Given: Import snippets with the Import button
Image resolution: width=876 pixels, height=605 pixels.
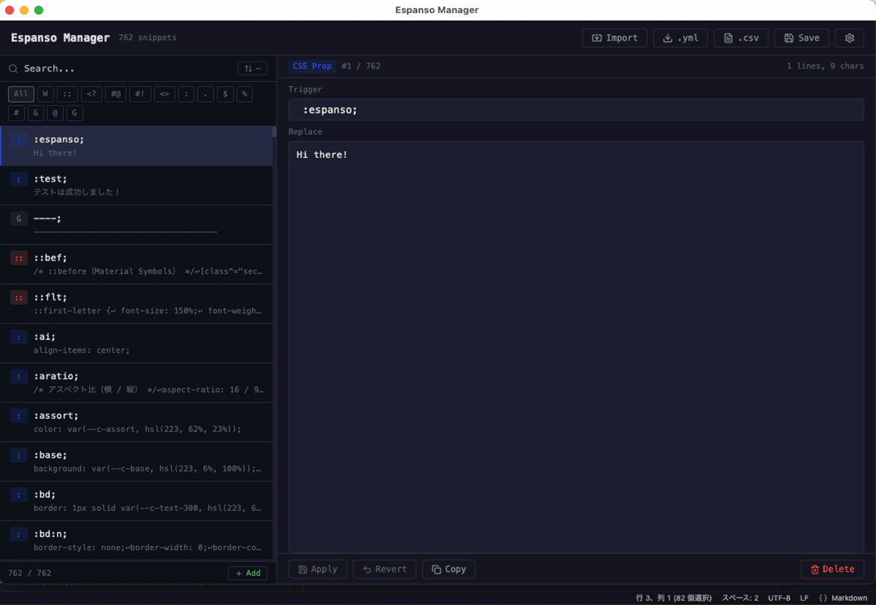Looking at the screenshot, I should pyautogui.click(x=615, y=38).
